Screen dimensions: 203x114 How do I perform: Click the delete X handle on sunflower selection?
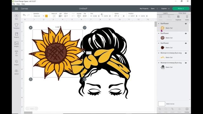click(x=31, y=28)
